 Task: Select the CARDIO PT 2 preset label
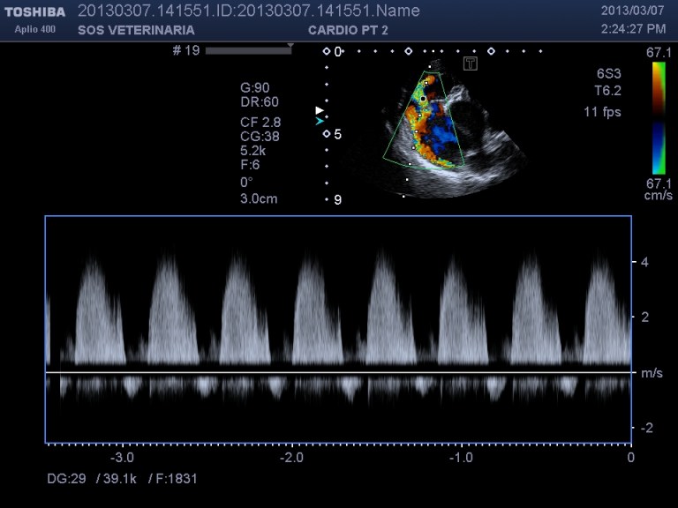point(349,30)
